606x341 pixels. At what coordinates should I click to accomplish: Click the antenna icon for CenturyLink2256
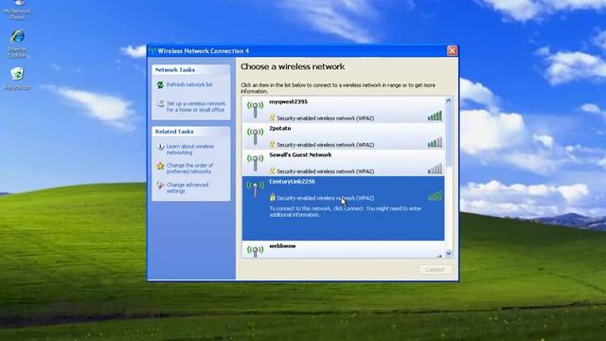[255, 189]
